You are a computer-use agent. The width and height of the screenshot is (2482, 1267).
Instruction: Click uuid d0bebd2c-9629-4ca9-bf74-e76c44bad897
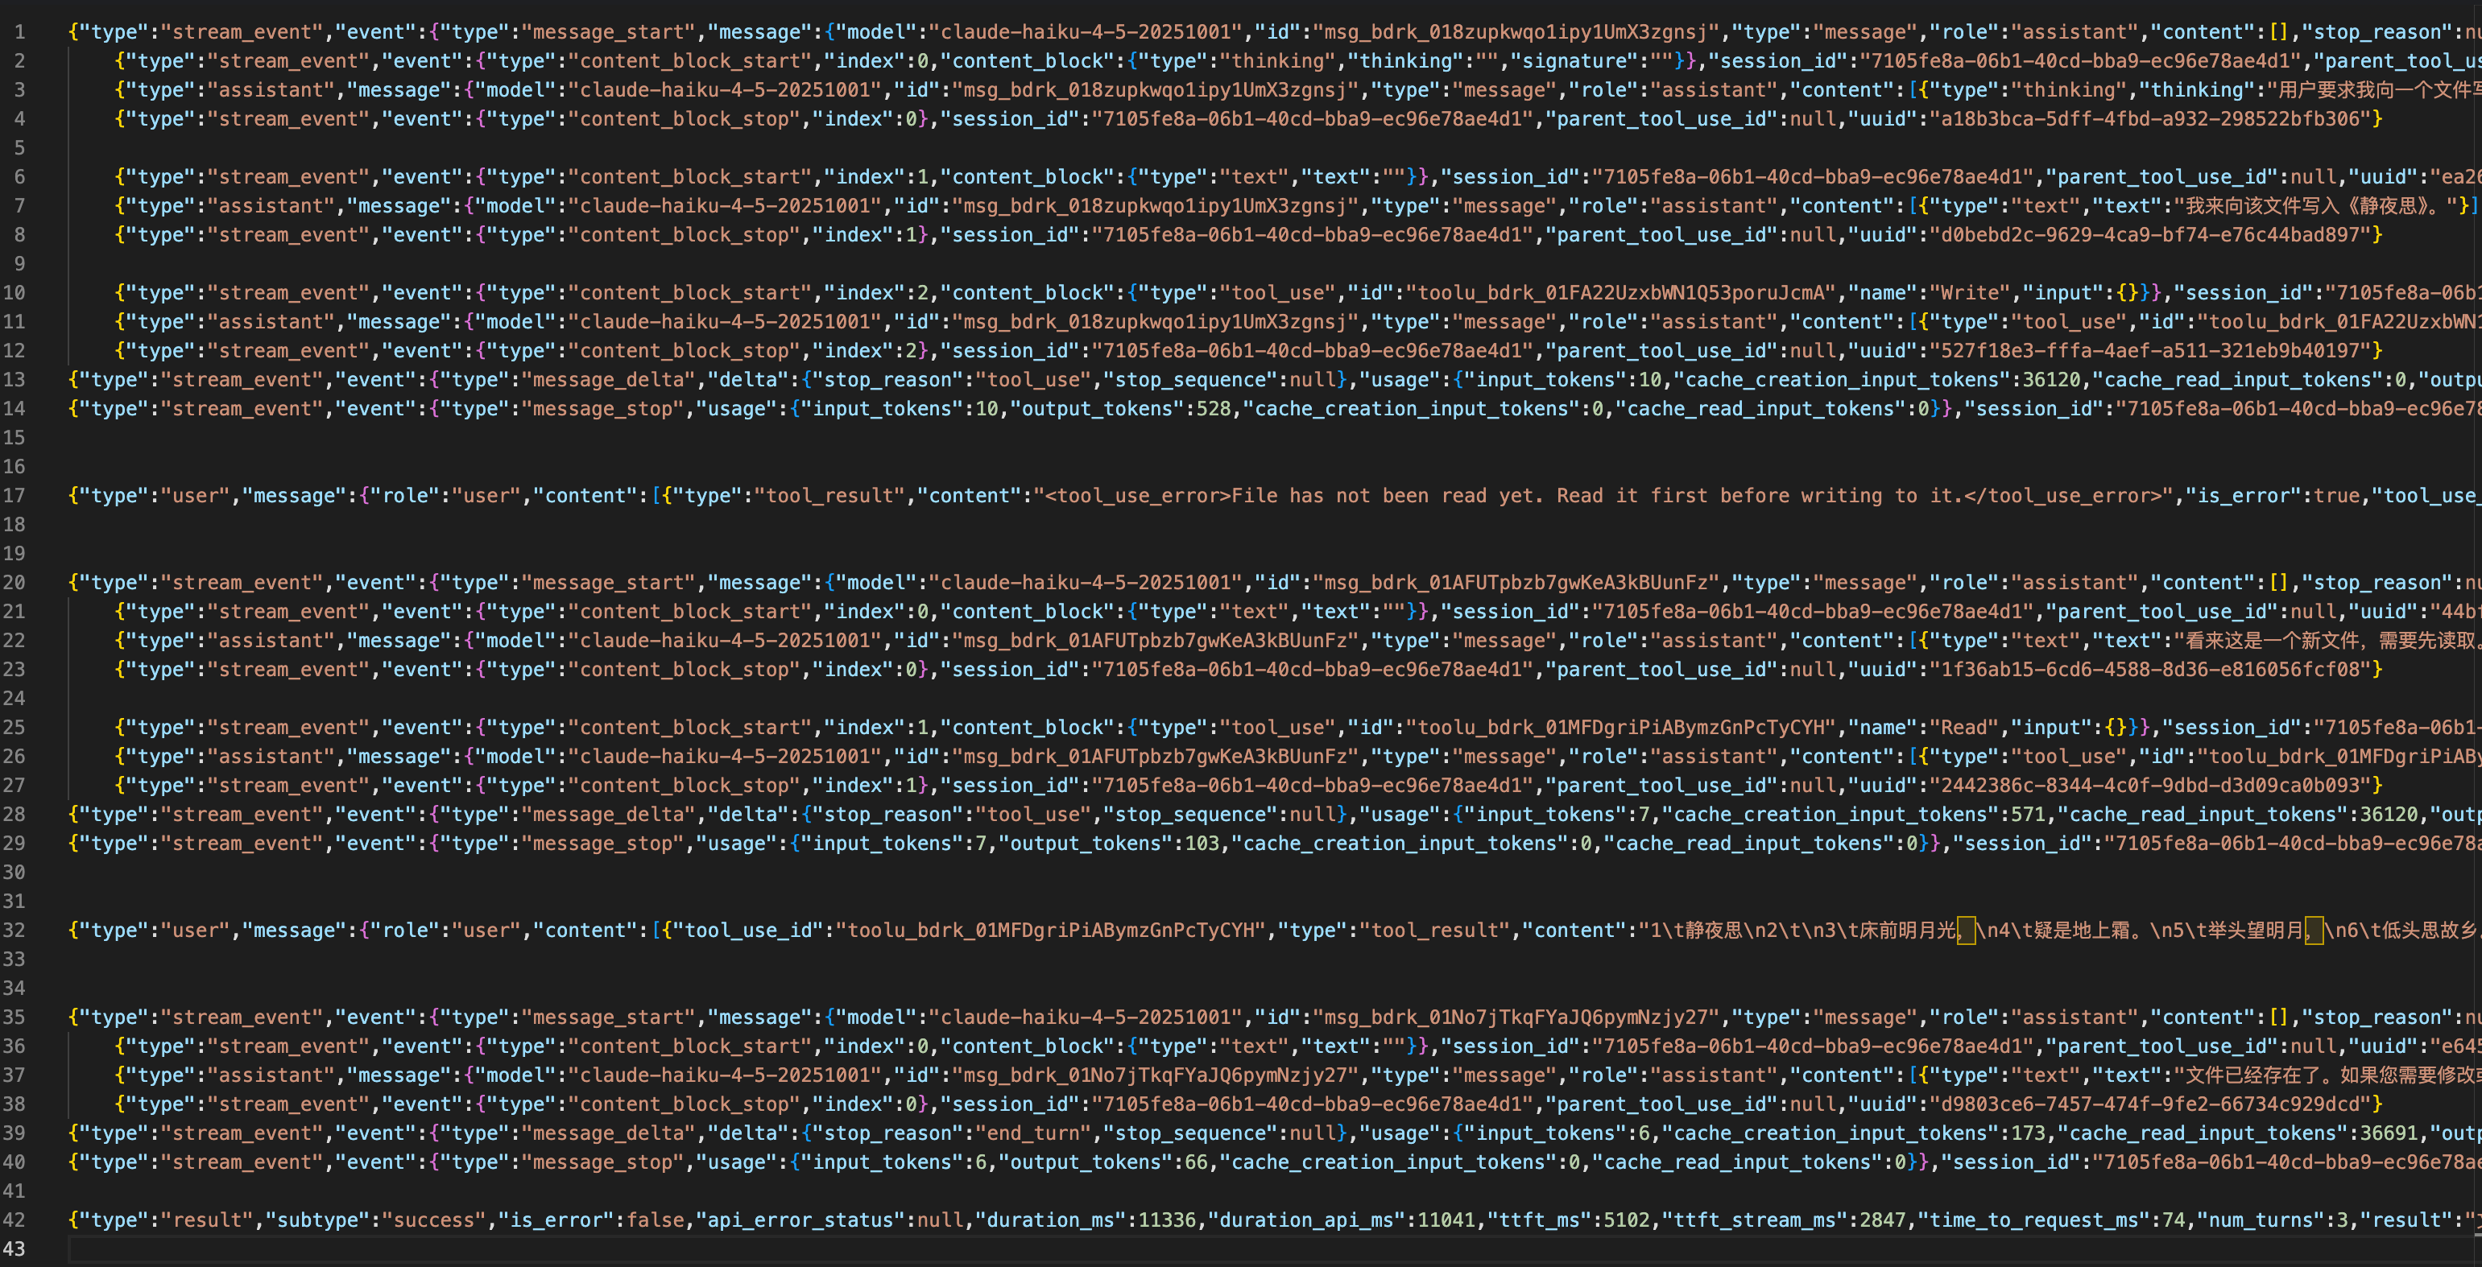[2150, 235]
